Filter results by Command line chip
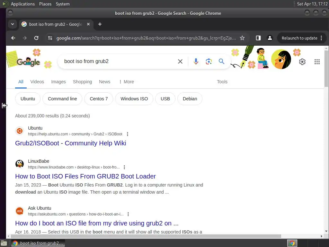The image size is (329, 247). pos(62,99)
